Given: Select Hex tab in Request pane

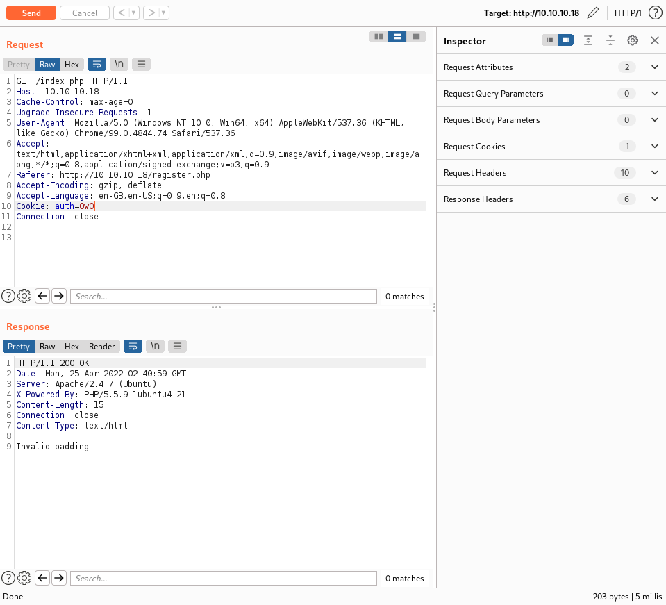Looking at the screenshot, I should pyautogui.click(x=72, y=65).
